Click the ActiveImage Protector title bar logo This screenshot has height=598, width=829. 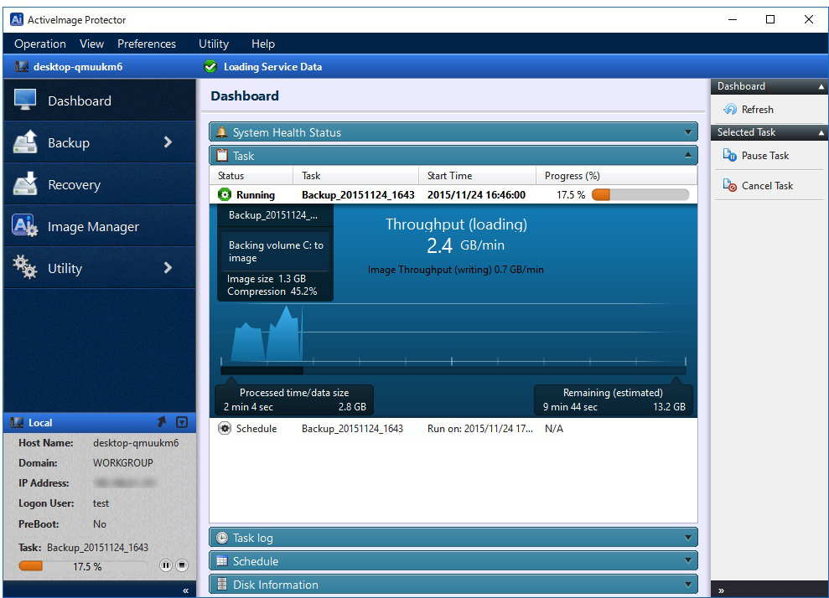tap(17, 19)
